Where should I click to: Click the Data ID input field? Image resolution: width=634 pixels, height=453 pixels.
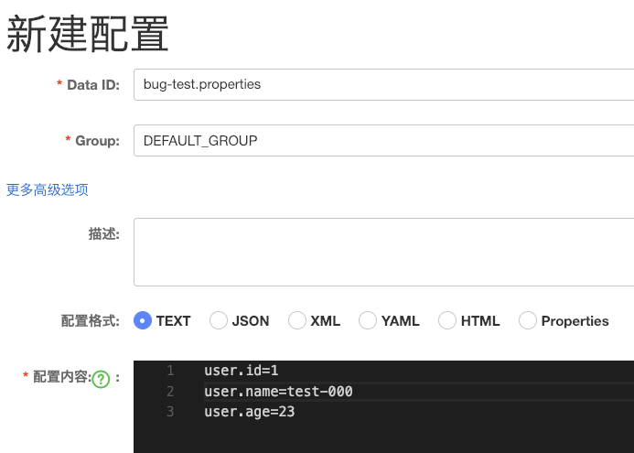(x=383, y=84)
